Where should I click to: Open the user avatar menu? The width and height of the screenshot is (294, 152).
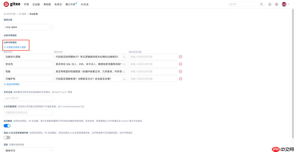284,4
